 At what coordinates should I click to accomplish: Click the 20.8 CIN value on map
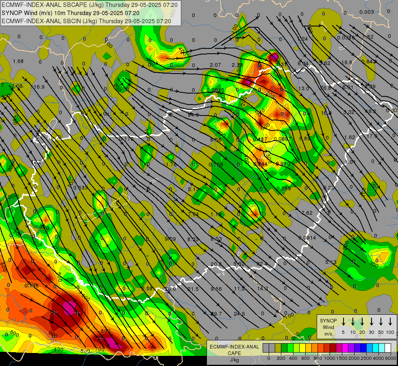216,264
